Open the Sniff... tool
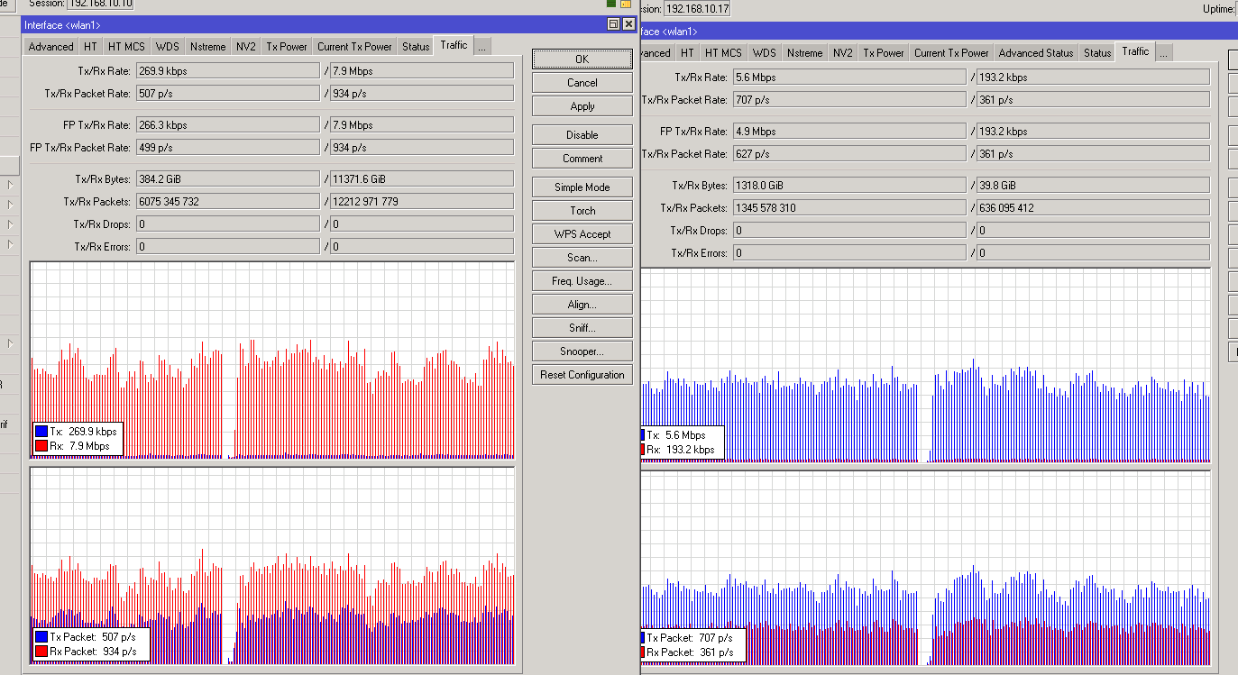1238x675 pixels. (582, 328)
